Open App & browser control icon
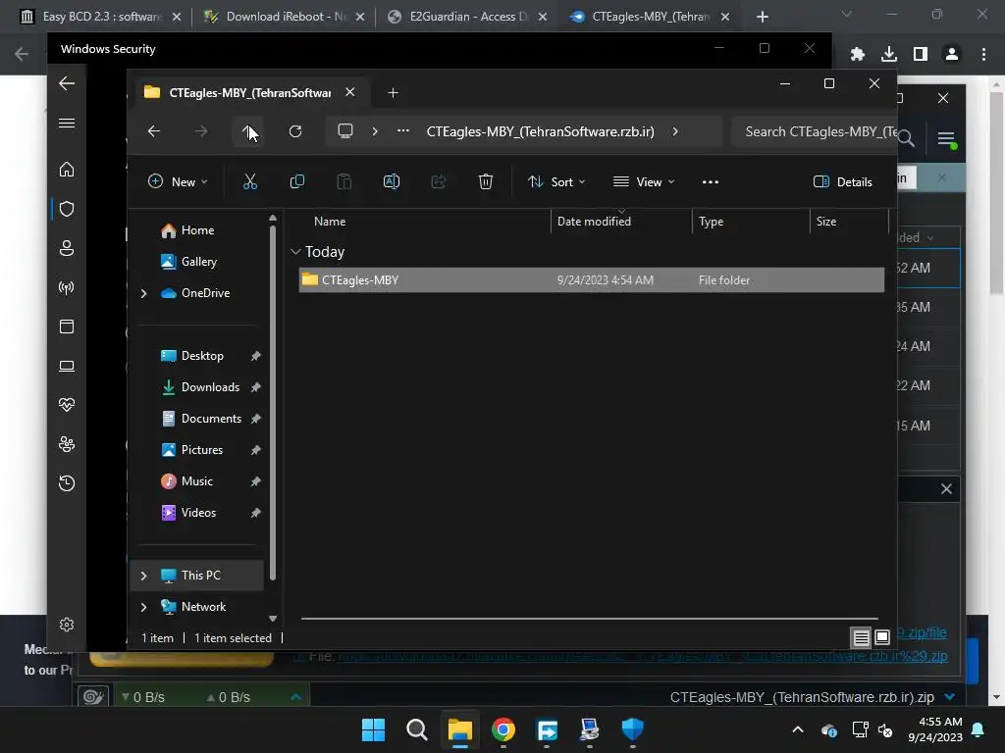 click(x=67, y=326)
